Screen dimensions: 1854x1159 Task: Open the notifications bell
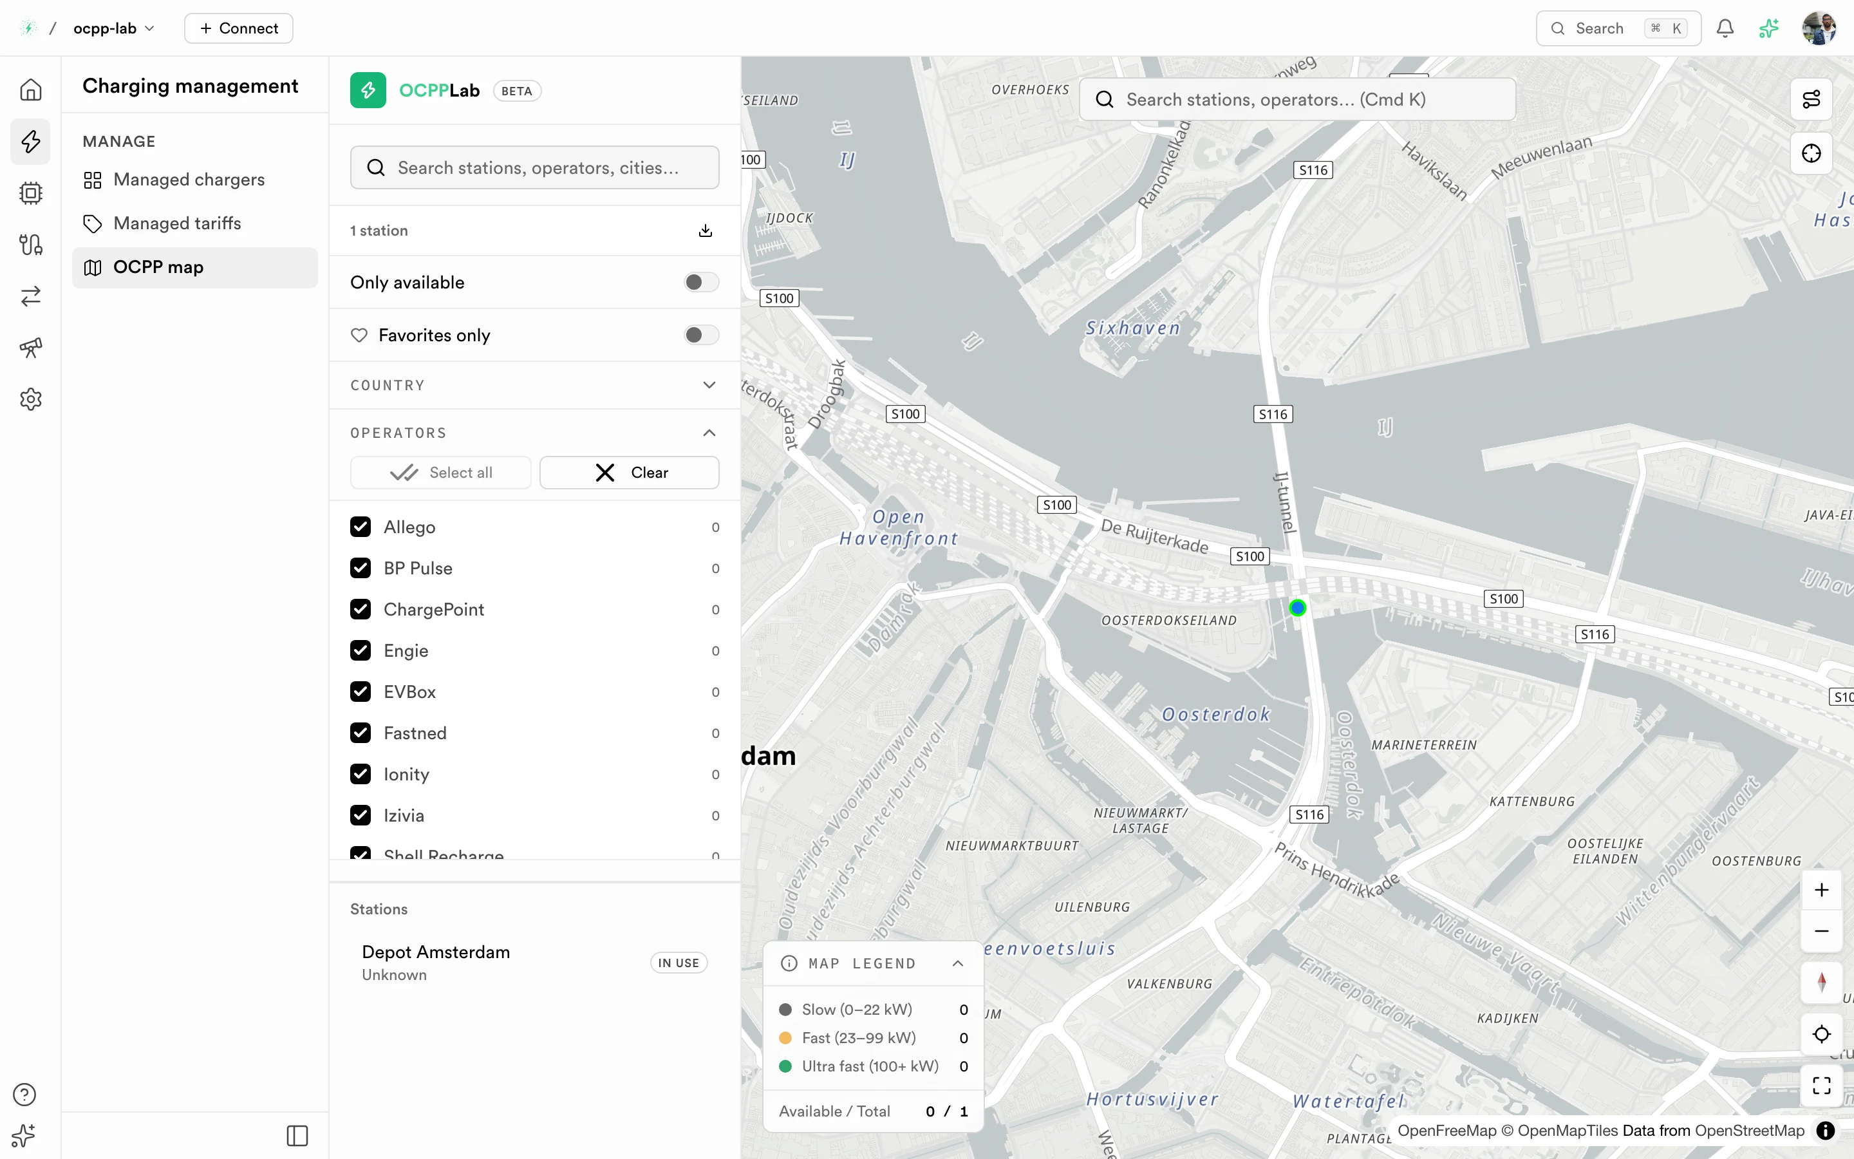1725,28
